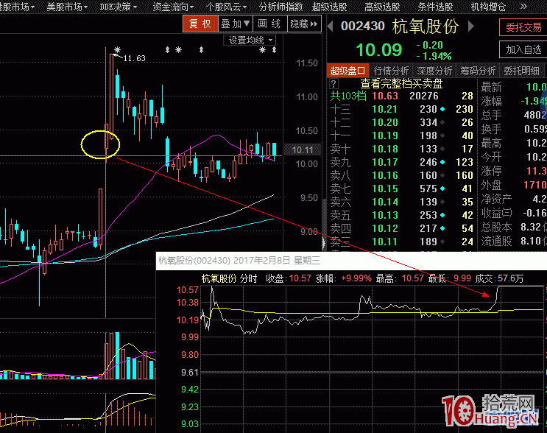Screen dimensions: 547x433
Task: Switch to 委托明细 tab
Action: (521, 71)
